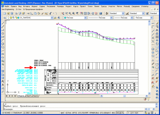
Task: Open the 31_ТАНГЕНС layer dropdown
Action: (52, 18)
